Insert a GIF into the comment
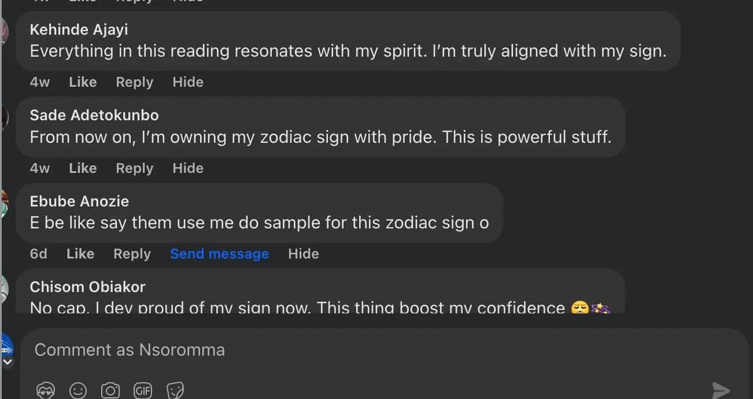753x399 pixels. click(143, 390)
